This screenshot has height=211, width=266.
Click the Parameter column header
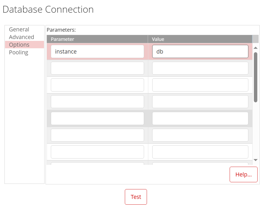pos(63,39)
